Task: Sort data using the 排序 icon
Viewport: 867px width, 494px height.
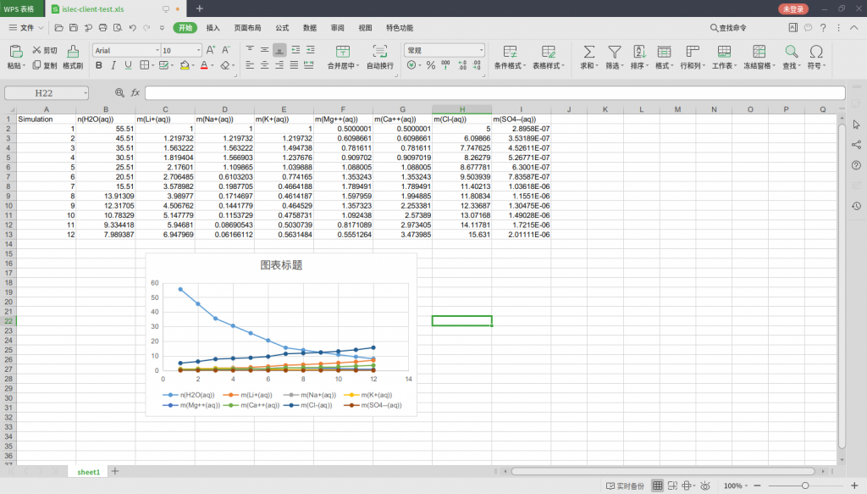Action: point(639,58)
